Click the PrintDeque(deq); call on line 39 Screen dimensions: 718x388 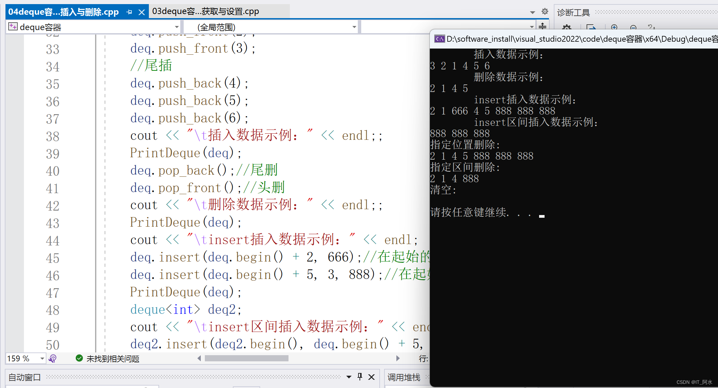[x=186, y=153]
